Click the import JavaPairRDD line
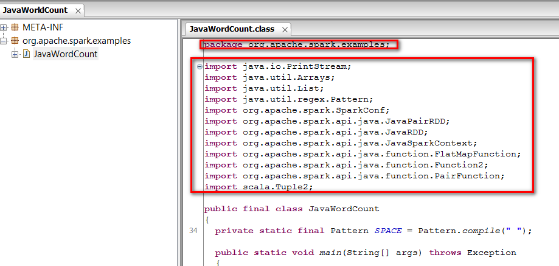The width and height of the screenshot is (559, 266). (327, 121)
